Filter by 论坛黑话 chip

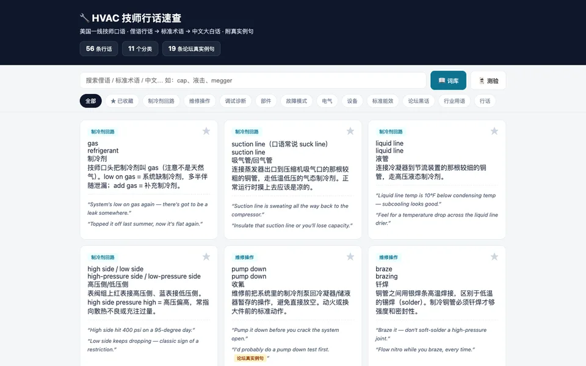coord(419,101)
